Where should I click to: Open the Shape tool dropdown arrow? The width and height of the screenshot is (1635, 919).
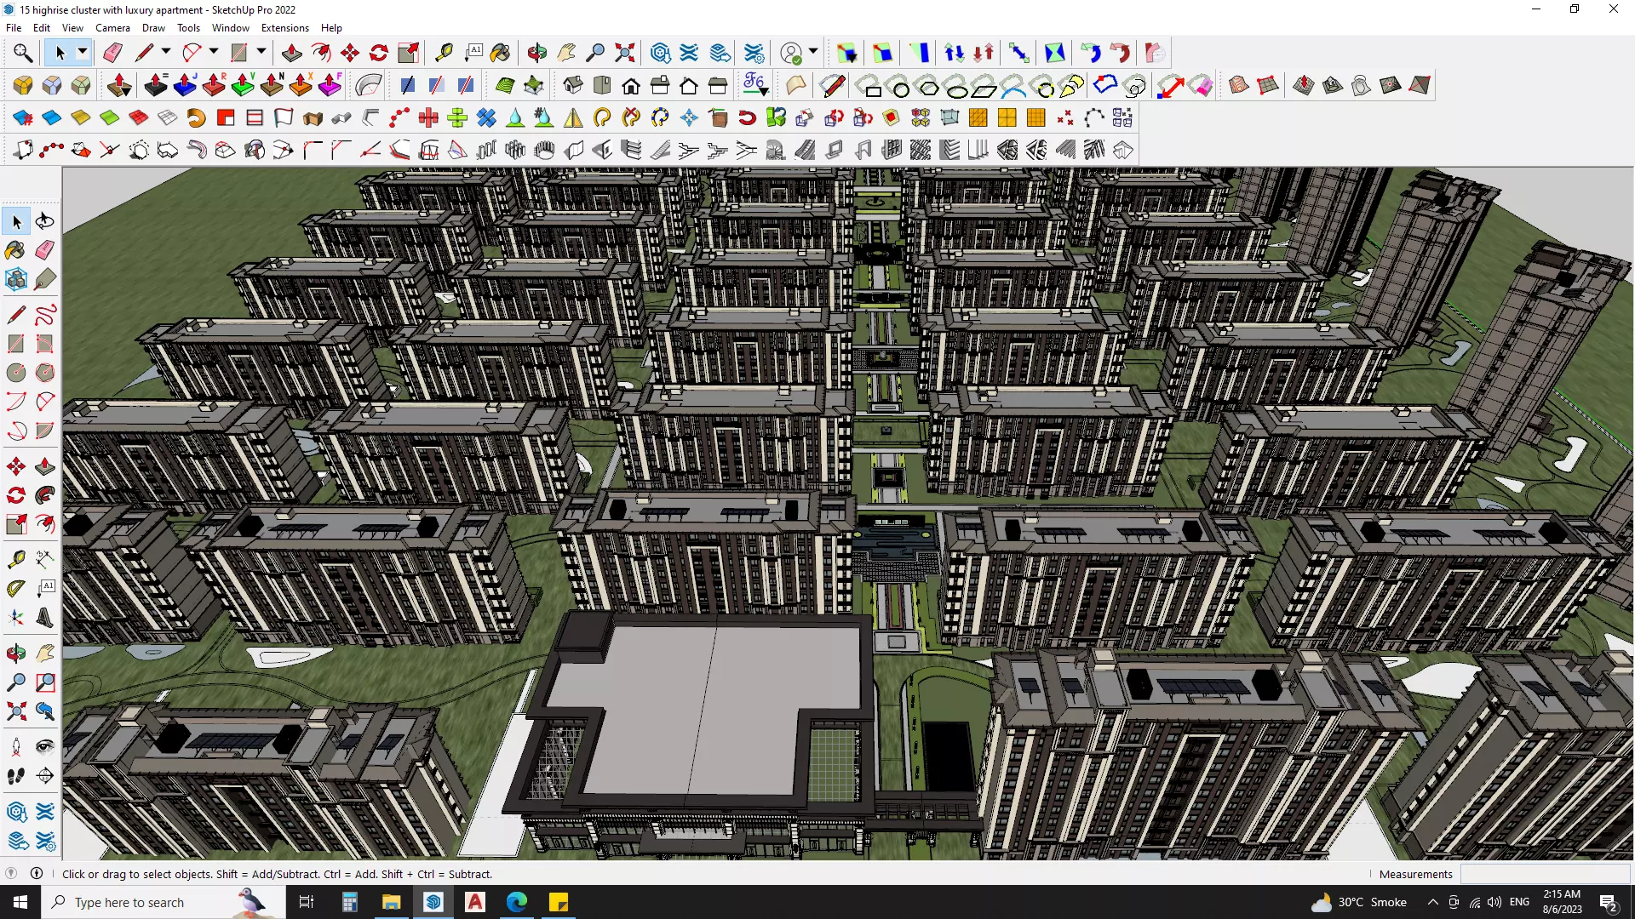[x=261, y=53]
